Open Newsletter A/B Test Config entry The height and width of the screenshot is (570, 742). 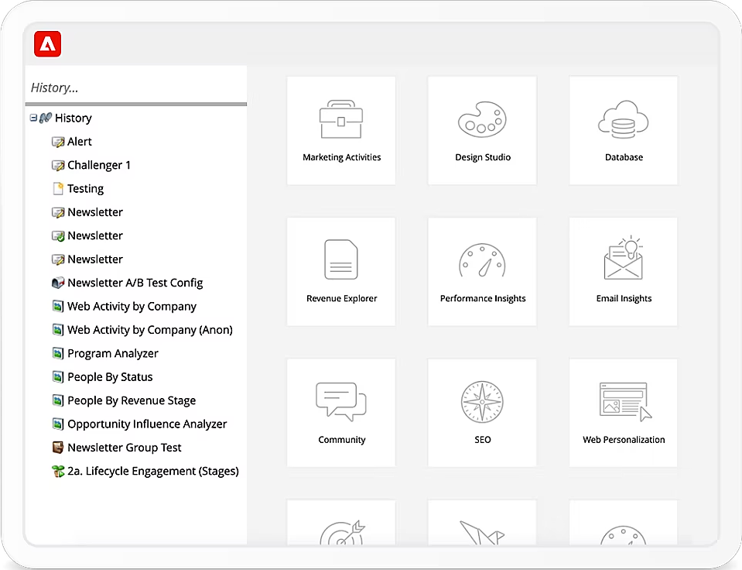pyautogui.click(x=135, y=283)
